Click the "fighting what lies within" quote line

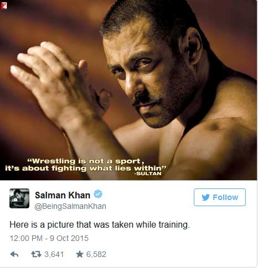[x=86, y=168]
